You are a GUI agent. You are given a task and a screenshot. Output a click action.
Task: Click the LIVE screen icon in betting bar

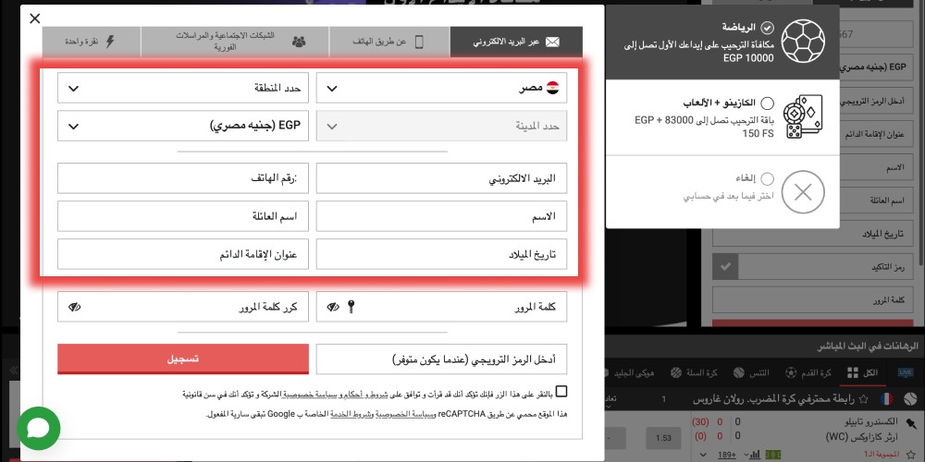(905, 372)
